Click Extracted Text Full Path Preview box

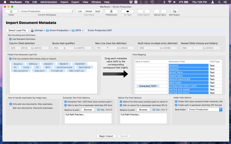88,118
